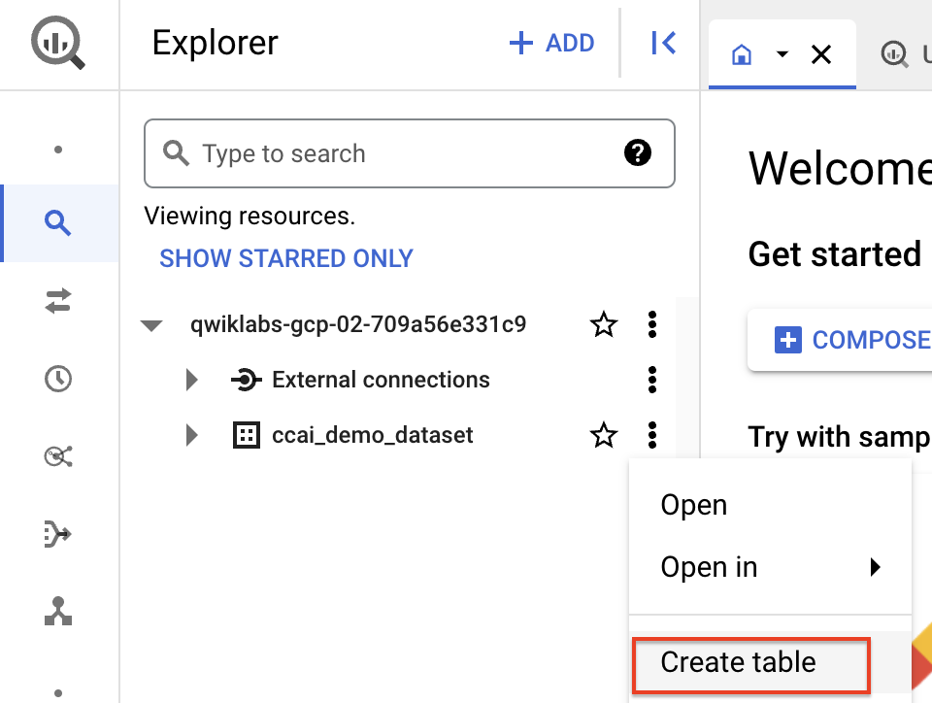Expand ccai_demo_dataset node
This screenshot has width=932, height=703.
pos(191,435)
